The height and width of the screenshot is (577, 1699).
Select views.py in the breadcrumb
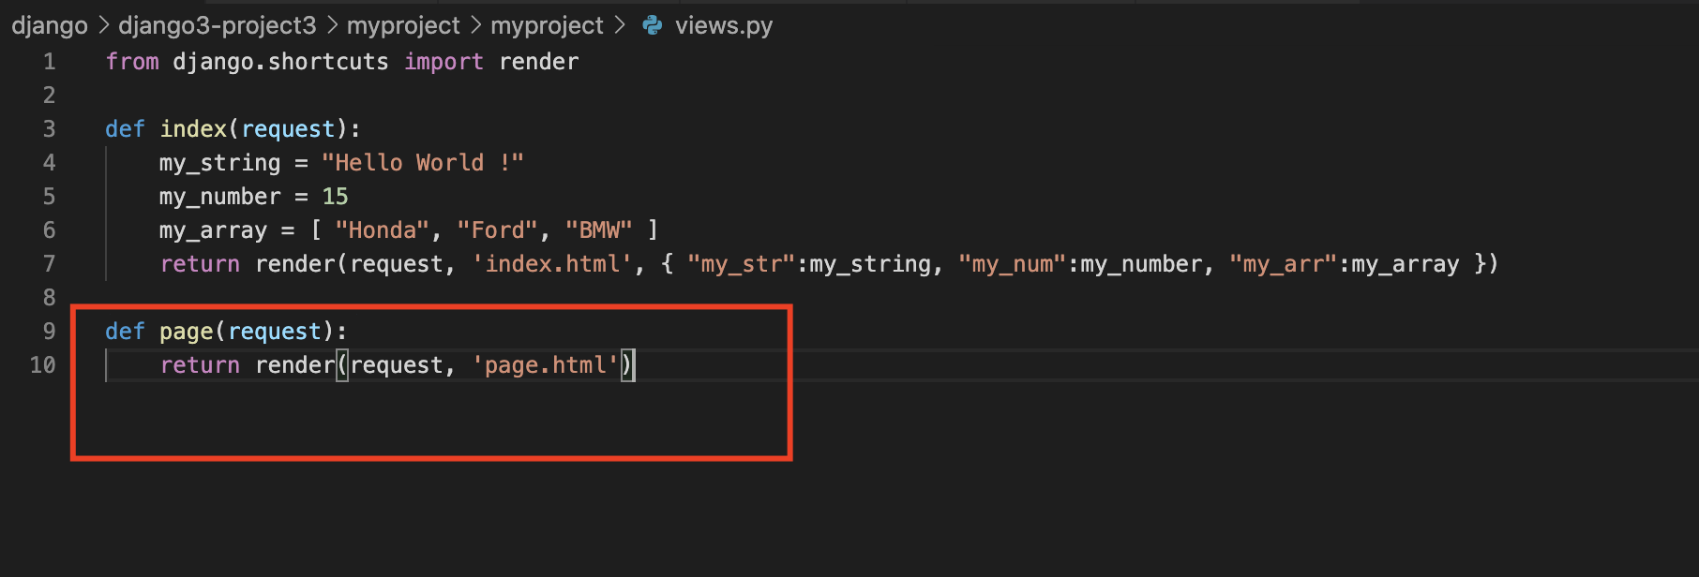coord(724,26)
